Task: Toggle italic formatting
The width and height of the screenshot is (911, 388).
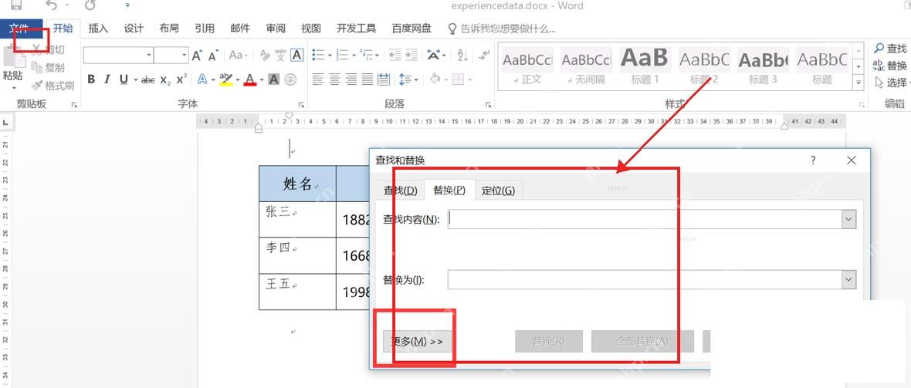Action: point(107,79)
